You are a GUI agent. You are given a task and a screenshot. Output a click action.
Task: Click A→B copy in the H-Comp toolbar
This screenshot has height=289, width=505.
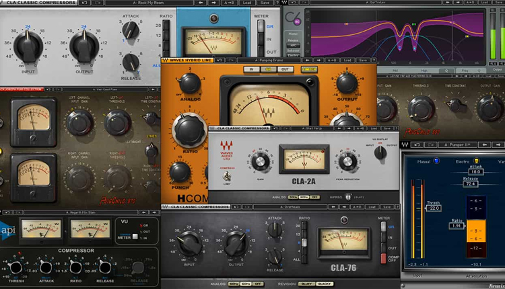point(331,60)
